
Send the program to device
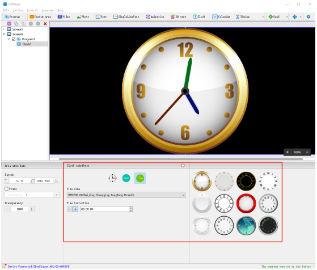tap(274, 17)
